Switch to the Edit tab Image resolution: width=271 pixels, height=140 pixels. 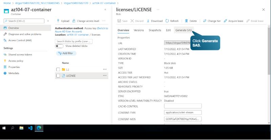pyautogui.click(x=168, y=30)
